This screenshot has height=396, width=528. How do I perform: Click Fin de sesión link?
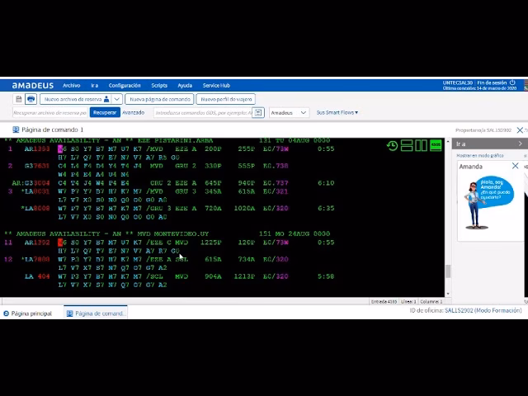click(492, 82)
